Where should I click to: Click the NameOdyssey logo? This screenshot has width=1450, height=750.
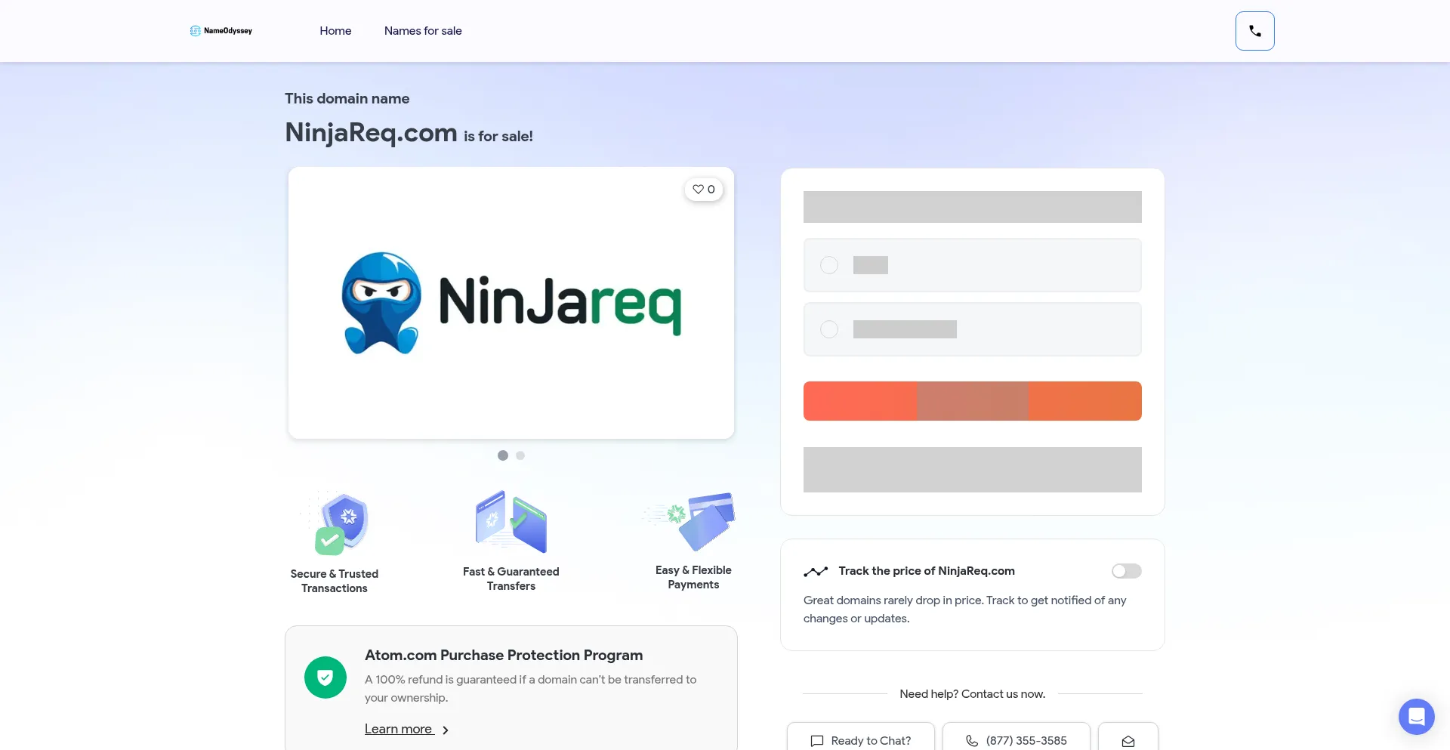[221, 31]
